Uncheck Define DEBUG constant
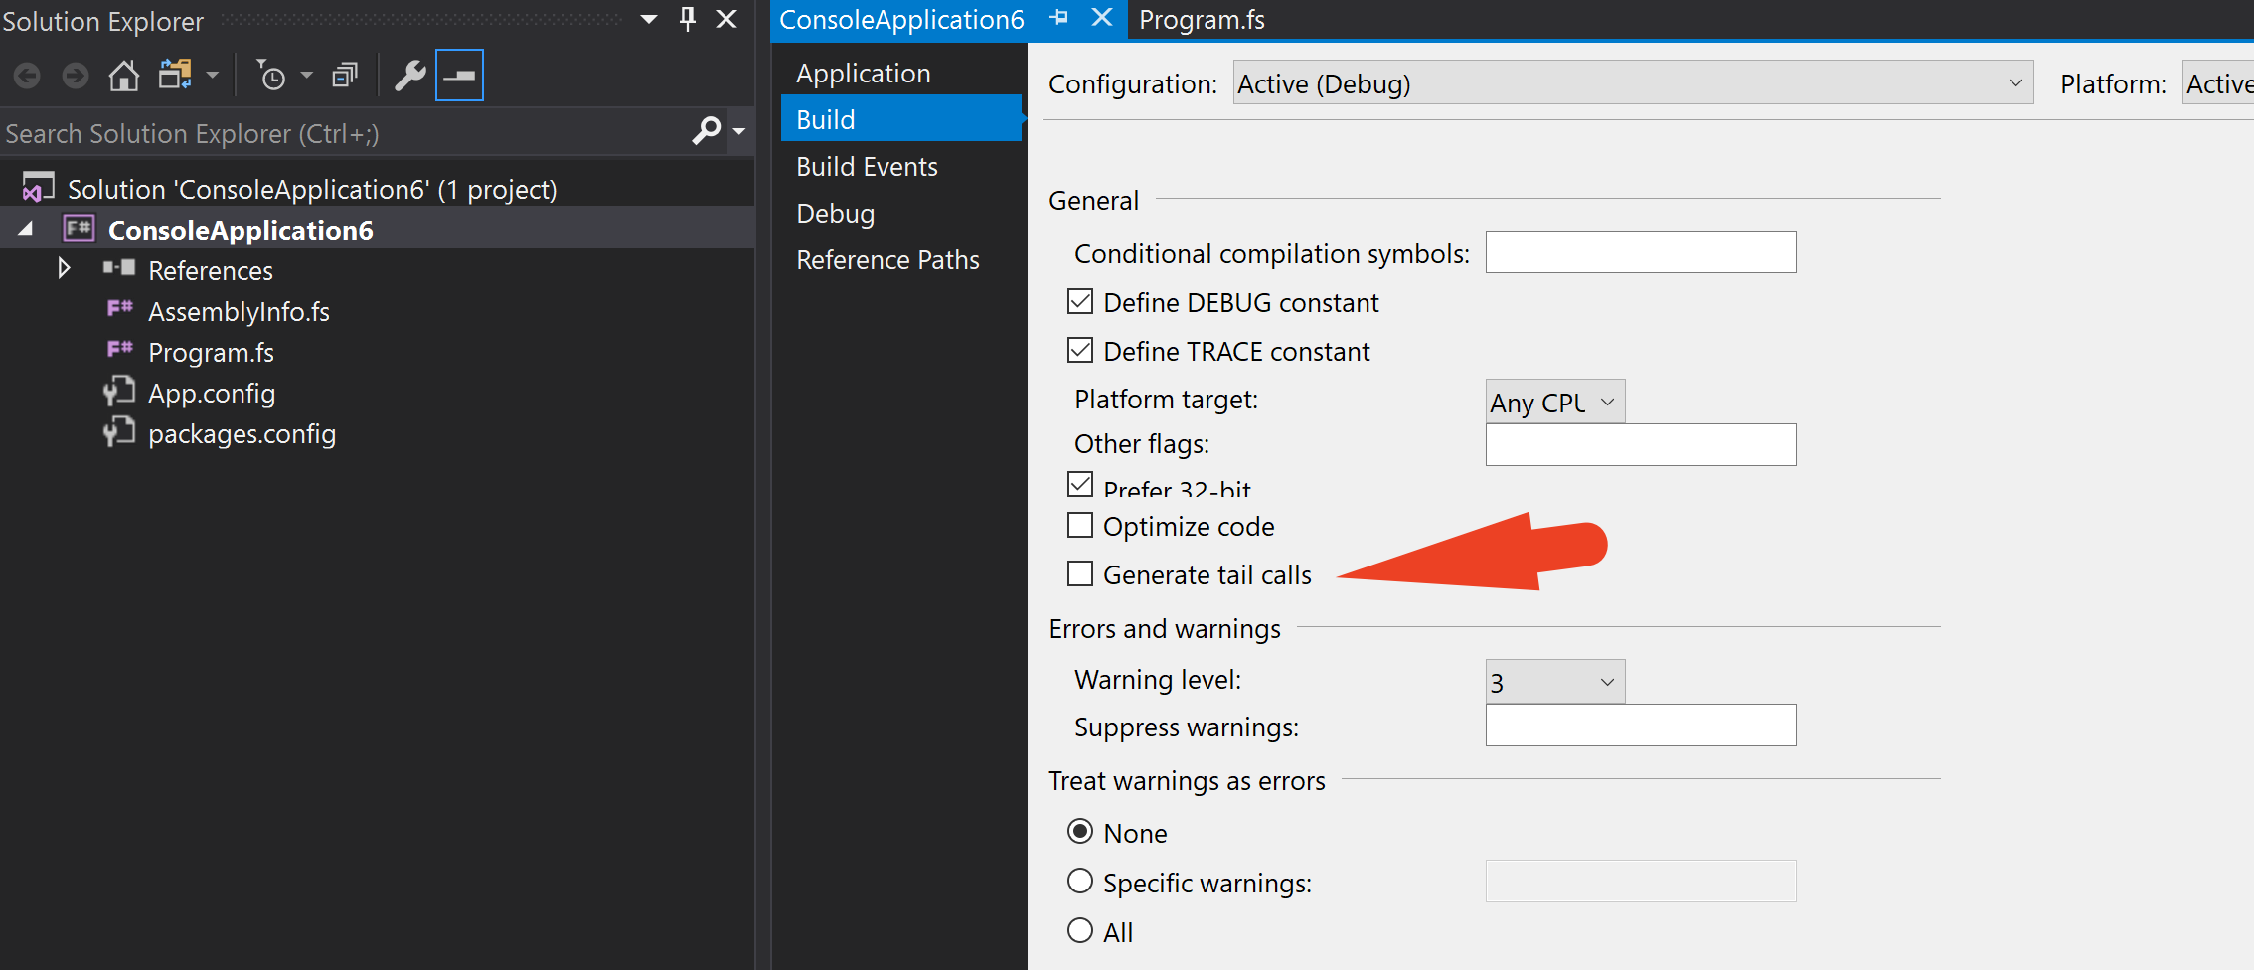 [x=1080, y=301]
